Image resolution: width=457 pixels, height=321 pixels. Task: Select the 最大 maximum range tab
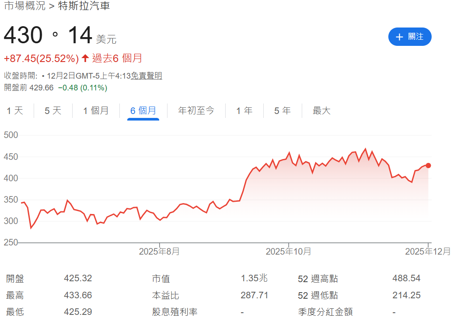(321, 110)
